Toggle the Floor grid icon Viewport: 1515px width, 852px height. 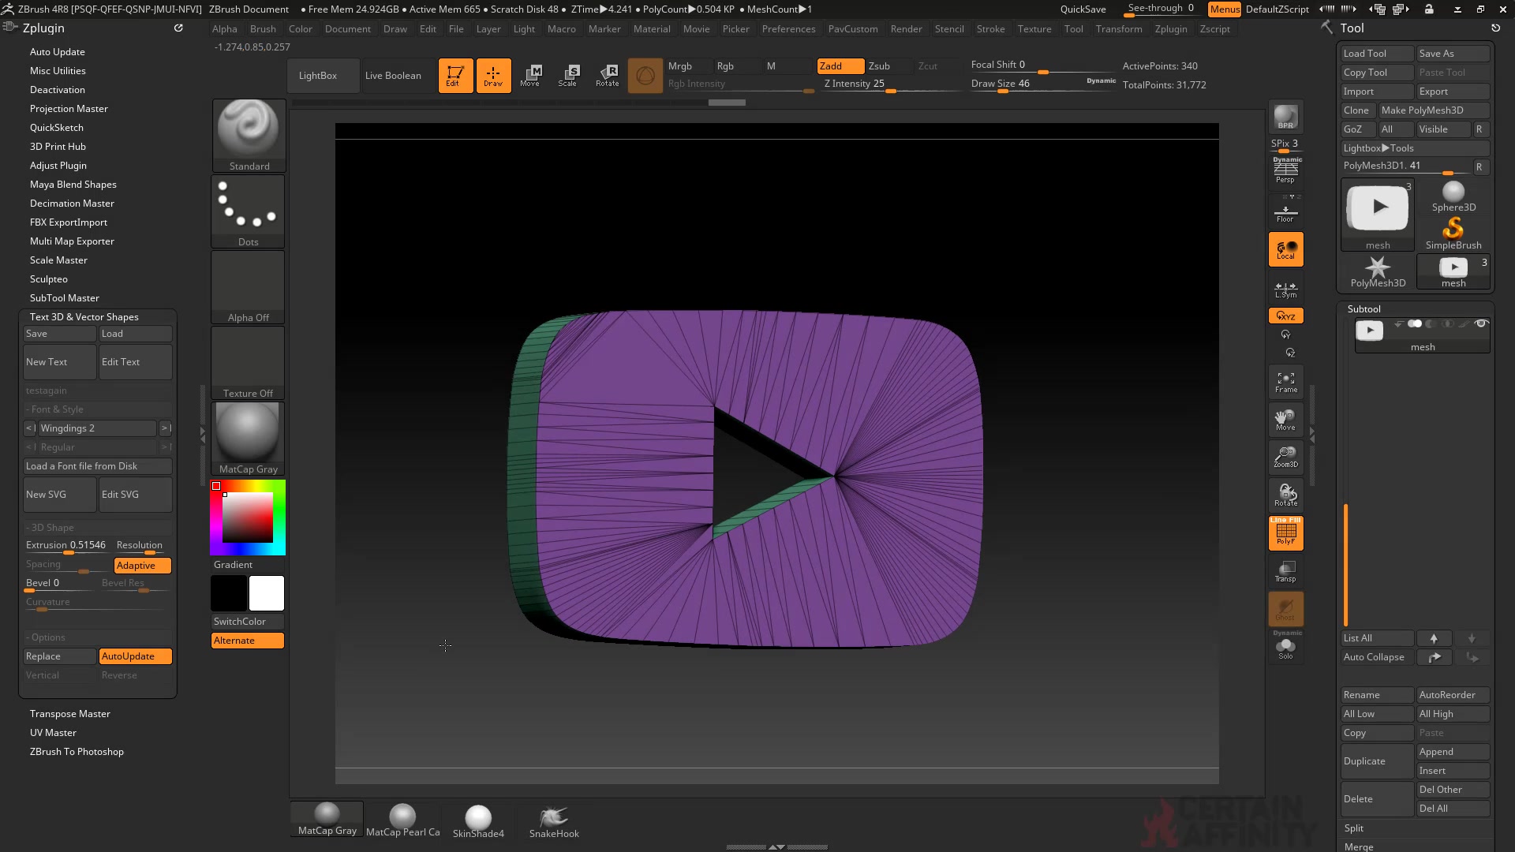(1285, 213)
